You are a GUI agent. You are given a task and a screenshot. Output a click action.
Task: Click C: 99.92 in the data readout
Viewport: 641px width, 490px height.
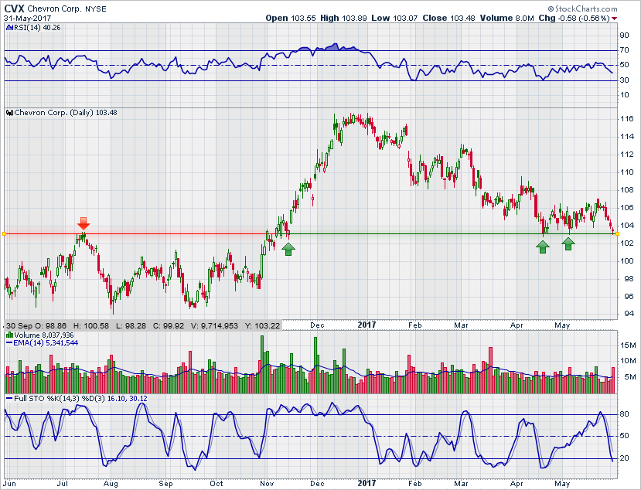coord(169,325)
